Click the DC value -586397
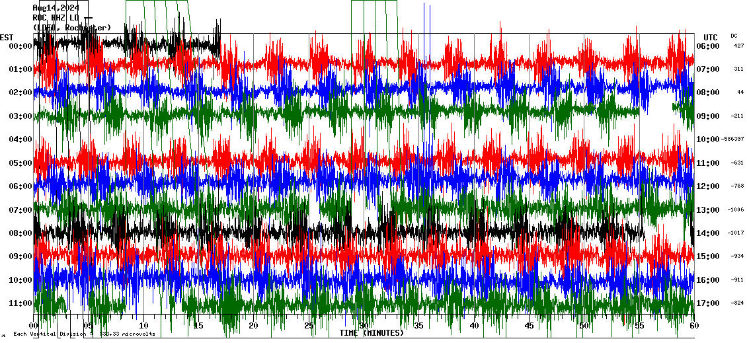 pyautogui.click(x=733, y=139)
